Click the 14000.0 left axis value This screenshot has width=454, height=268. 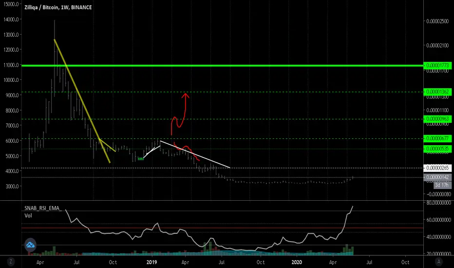pyautogui.click(x=11, y=19)
